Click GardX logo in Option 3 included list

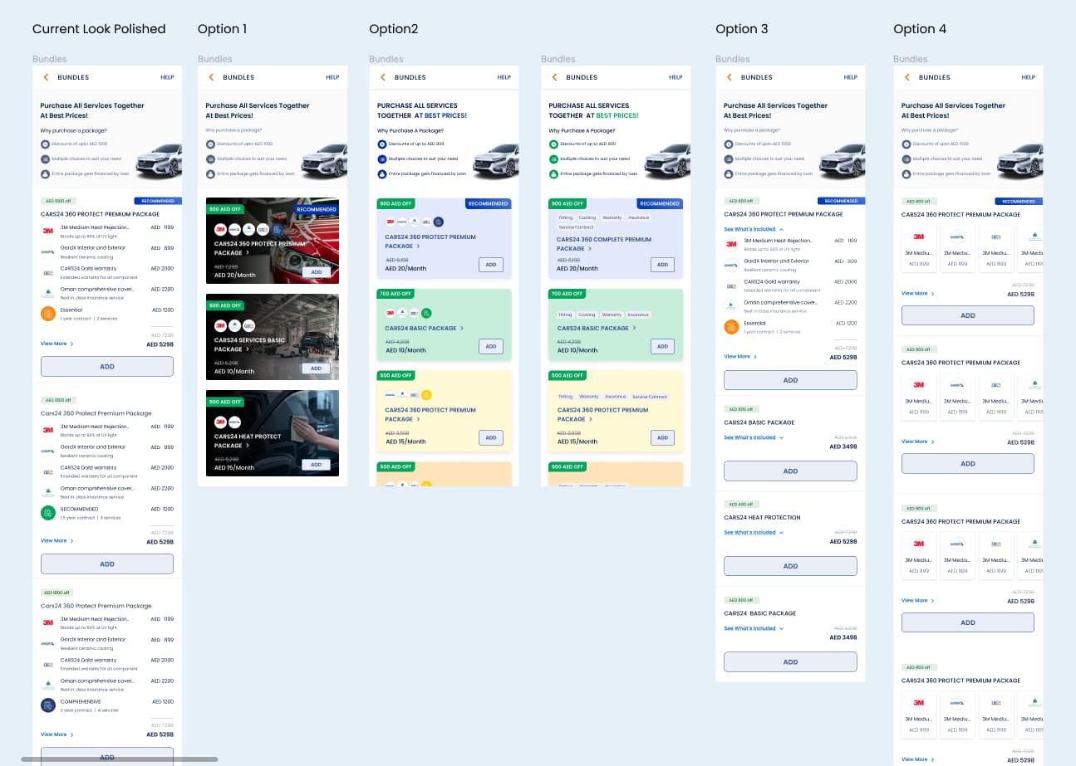(x=731, y=265)
